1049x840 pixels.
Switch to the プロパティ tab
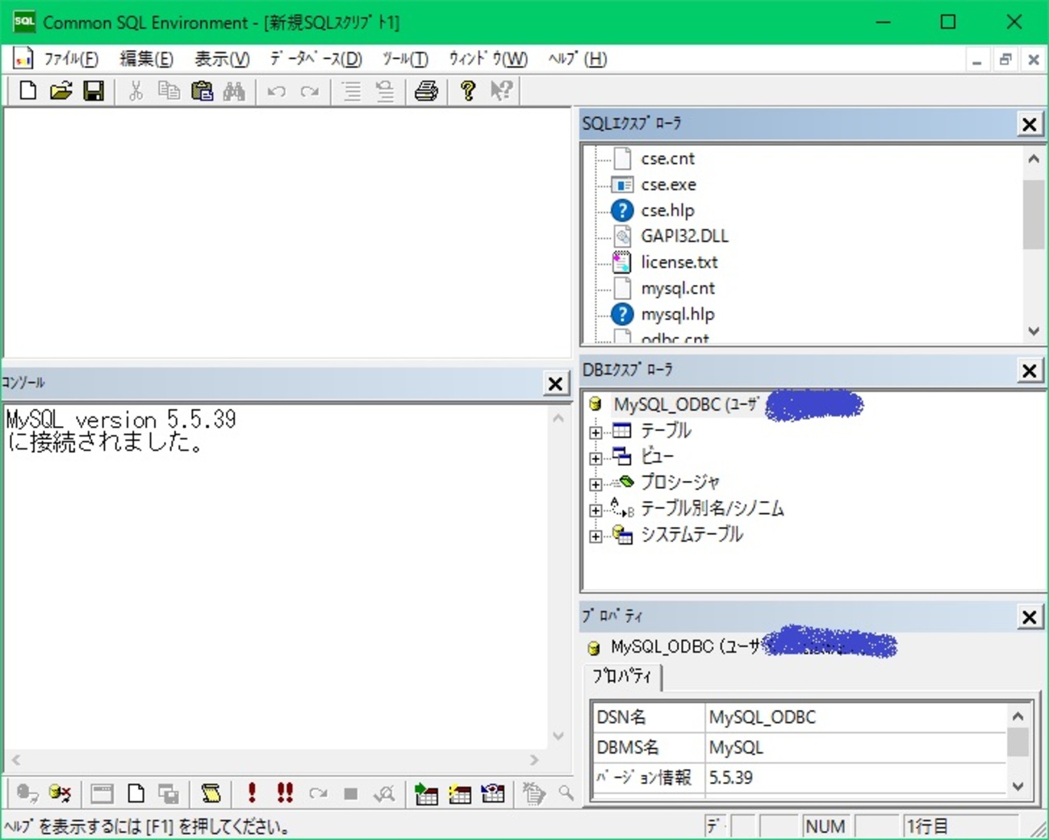(622, 678)
